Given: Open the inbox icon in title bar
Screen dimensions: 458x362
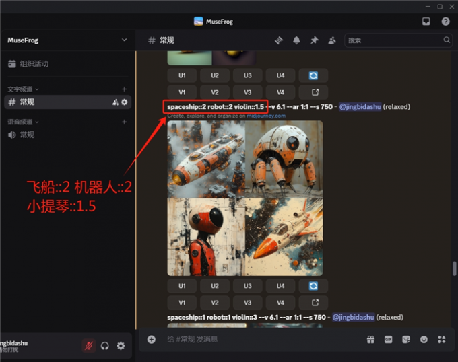Looking at the screenshot, I should tap(426, 22).
